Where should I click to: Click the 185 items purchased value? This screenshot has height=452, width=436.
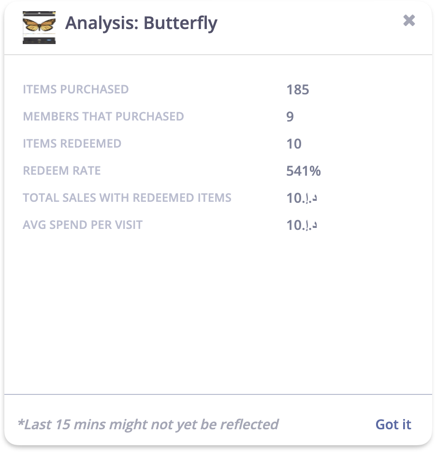[x=297, y=90]
